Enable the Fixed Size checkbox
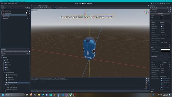 162,30
